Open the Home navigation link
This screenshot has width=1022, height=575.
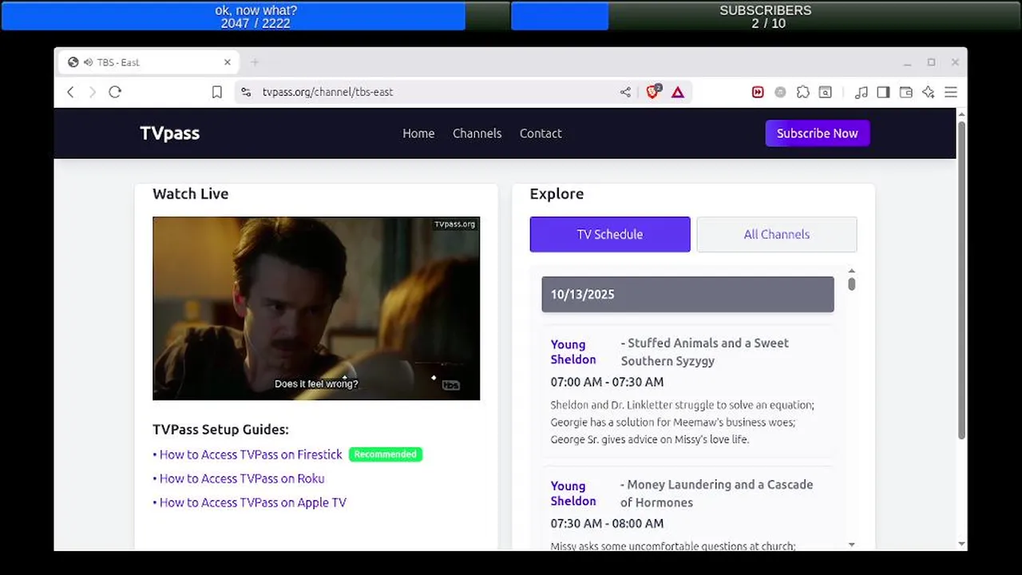pyautogui.click(x=418, y=133)
